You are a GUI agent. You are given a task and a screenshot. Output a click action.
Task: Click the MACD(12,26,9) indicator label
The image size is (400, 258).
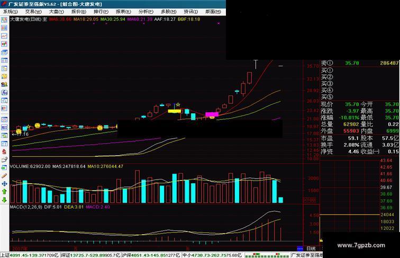point(26,207)
